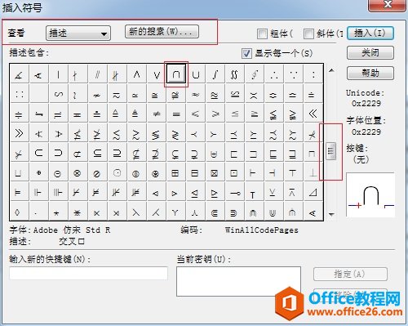Select the multimap ⊸ symbol

tap(235, 192)
